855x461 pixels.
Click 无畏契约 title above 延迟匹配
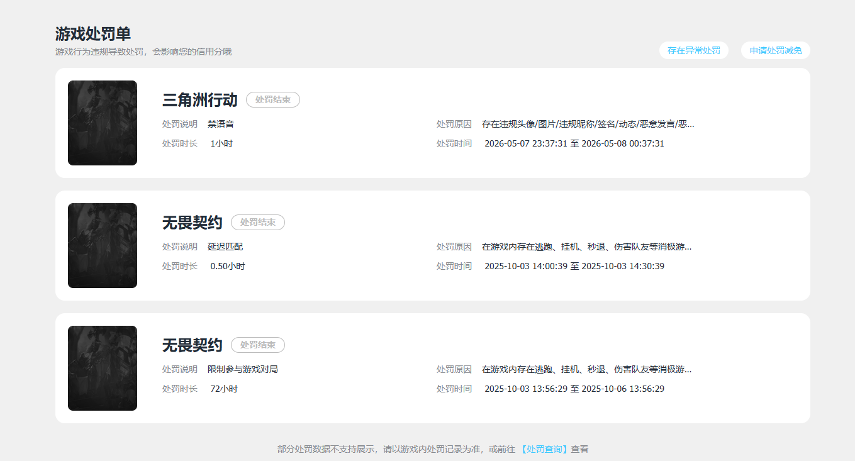[193, 222]
